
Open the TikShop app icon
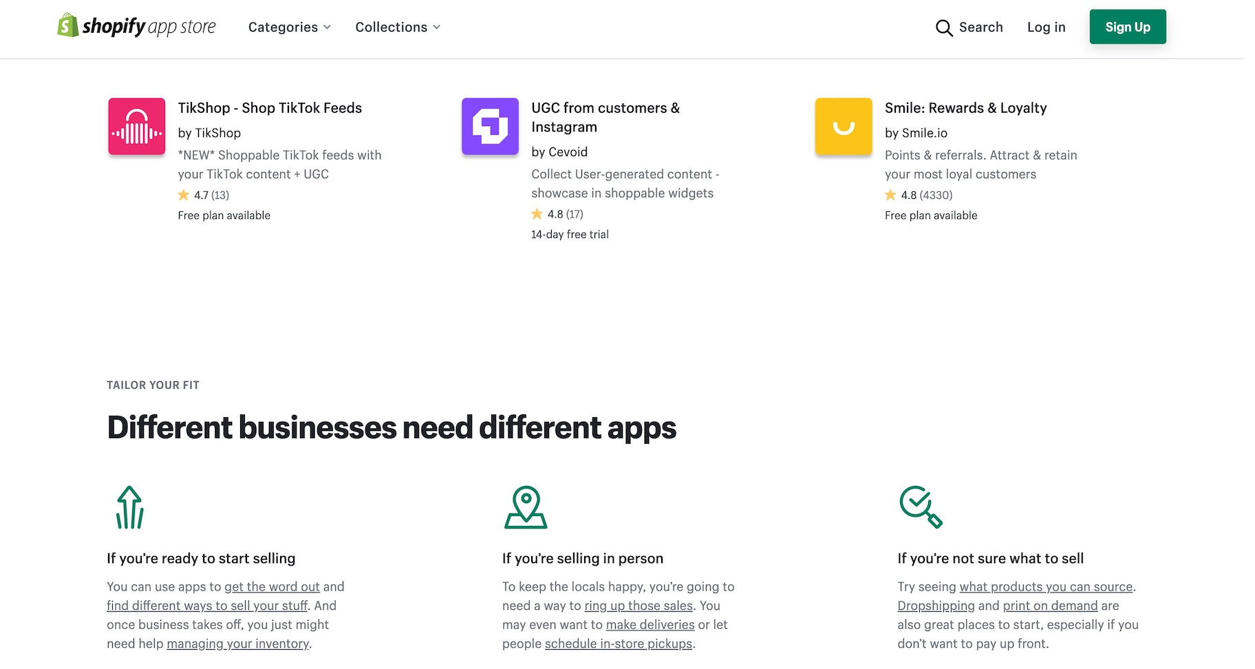(x=136, y=126)
